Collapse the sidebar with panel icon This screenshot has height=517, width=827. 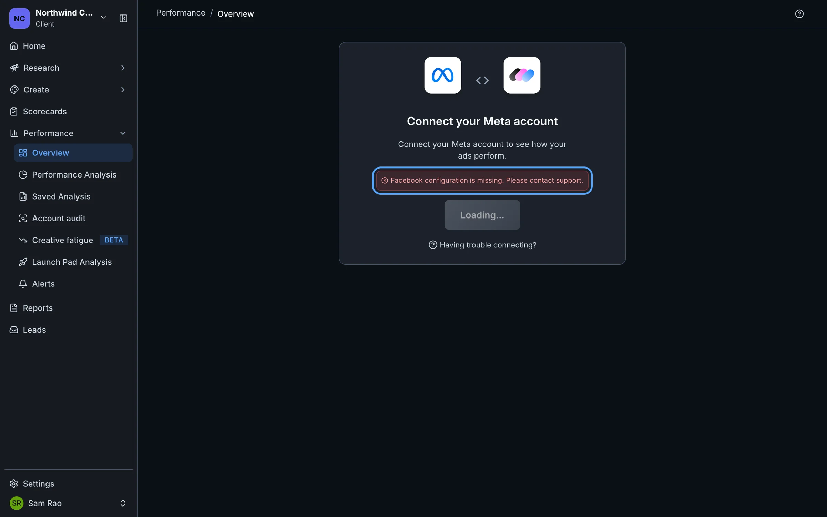point(123,18)
